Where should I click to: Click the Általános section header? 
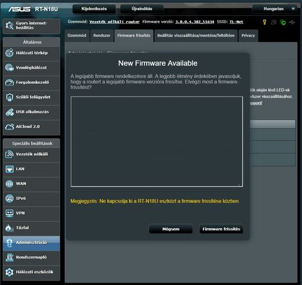click(x=32, y=42)
